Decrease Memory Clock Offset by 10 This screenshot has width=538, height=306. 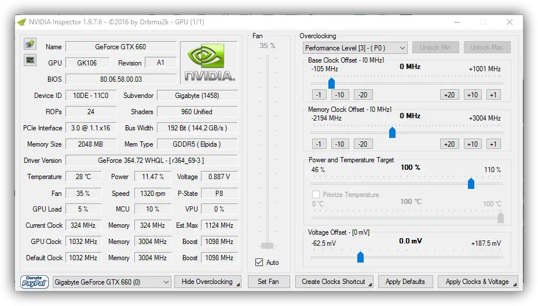[340, 144]
